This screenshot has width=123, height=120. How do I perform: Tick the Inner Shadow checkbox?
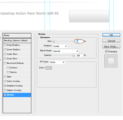coord(5,49)
